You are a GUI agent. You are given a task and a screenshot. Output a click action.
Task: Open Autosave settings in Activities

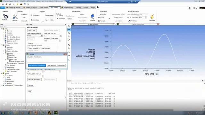[x=103, y=14]
